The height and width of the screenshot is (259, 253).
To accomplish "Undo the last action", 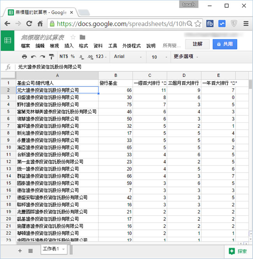I will [33, 56].
